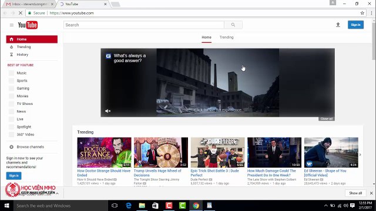Click the upload arrow icon
376x211 pixels.
(338, 25)
